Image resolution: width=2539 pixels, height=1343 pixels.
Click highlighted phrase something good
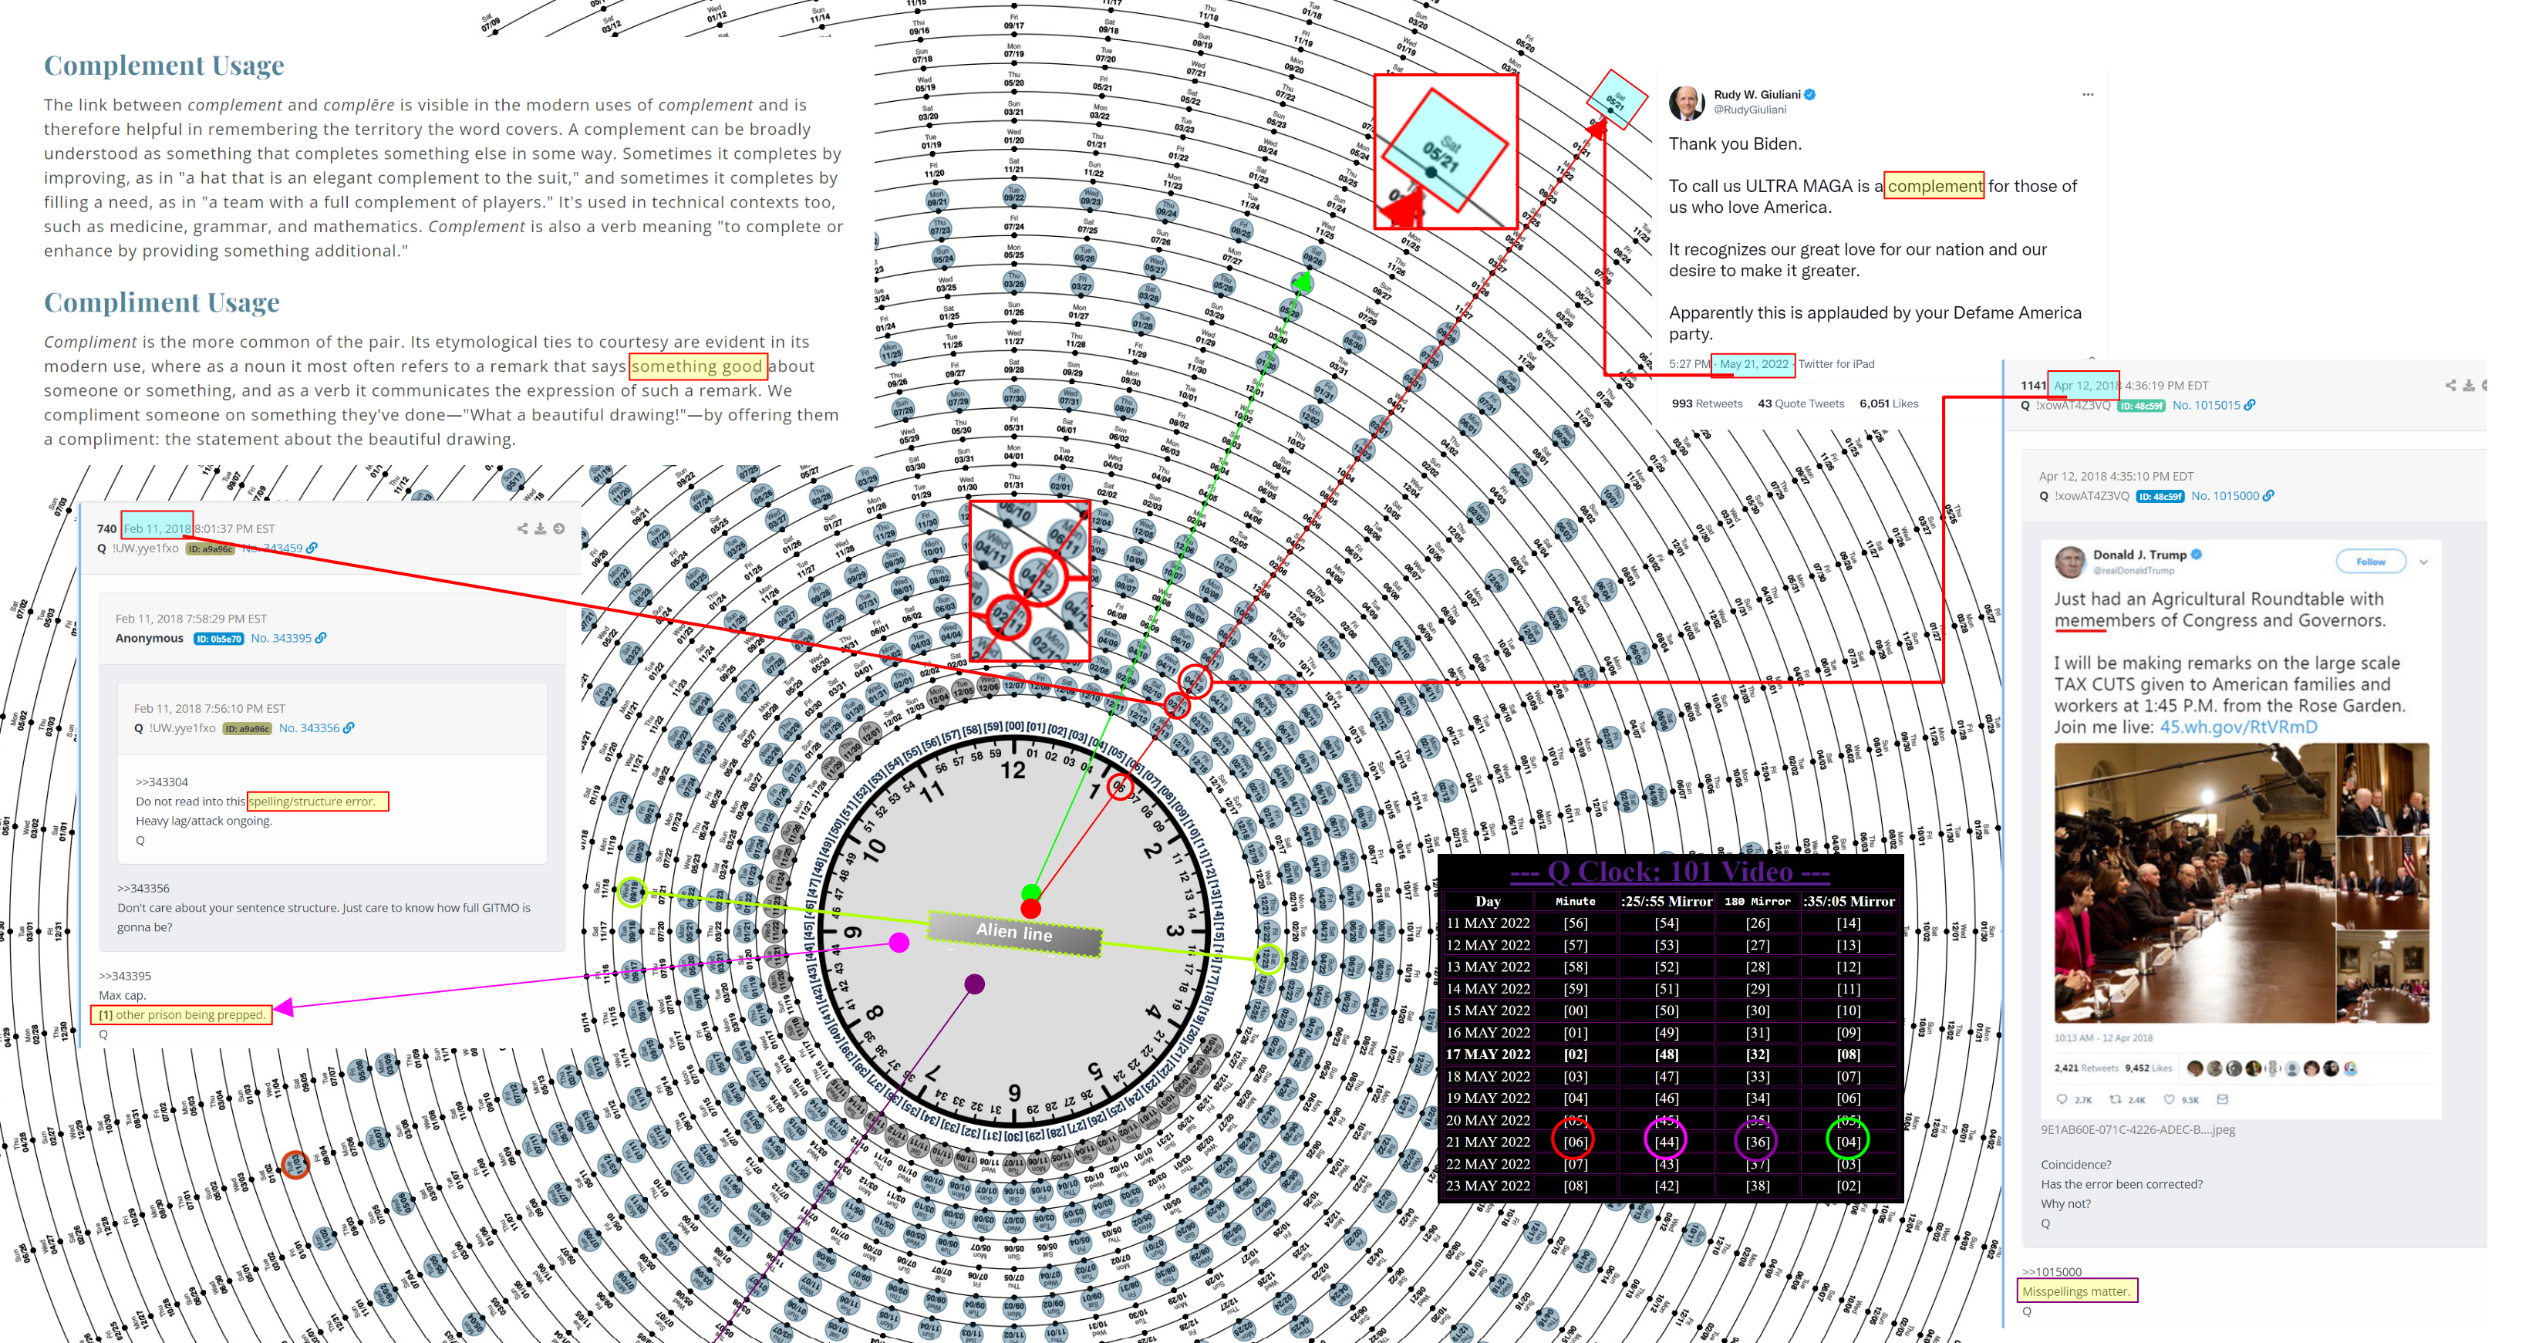pyautogui.click(x=697, y=366)
